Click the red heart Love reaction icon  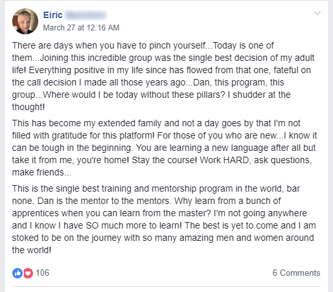[x=28, y=273]
